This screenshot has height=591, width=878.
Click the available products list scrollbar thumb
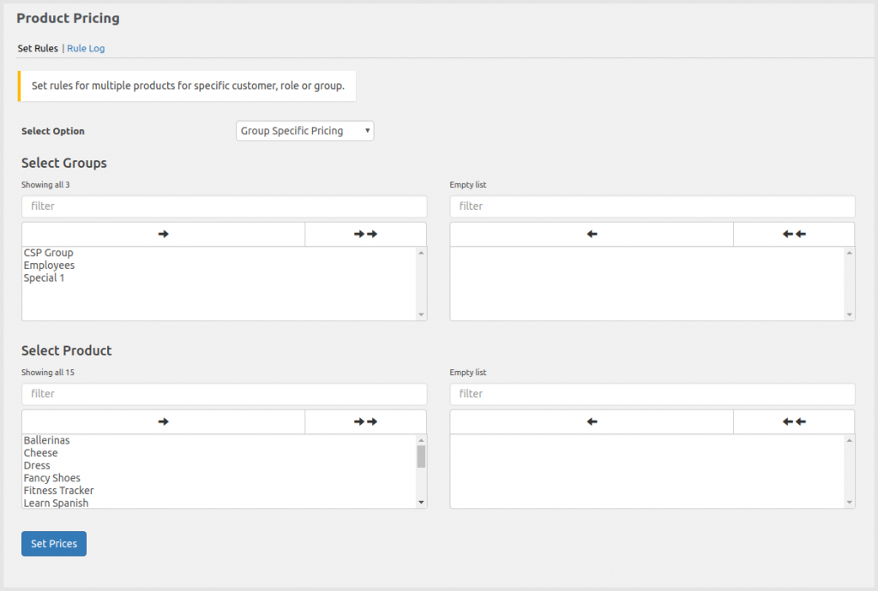click(x=421, y=456)
